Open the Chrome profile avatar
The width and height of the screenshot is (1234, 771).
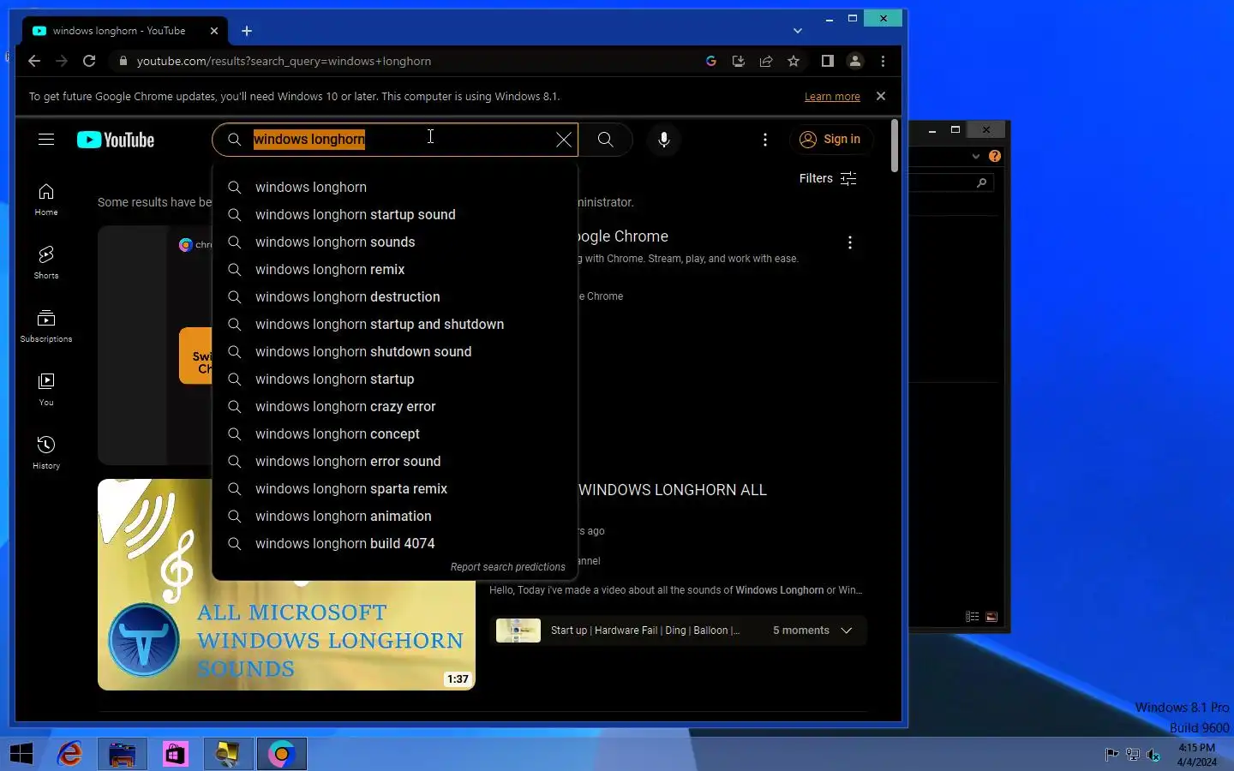point(854,61)
